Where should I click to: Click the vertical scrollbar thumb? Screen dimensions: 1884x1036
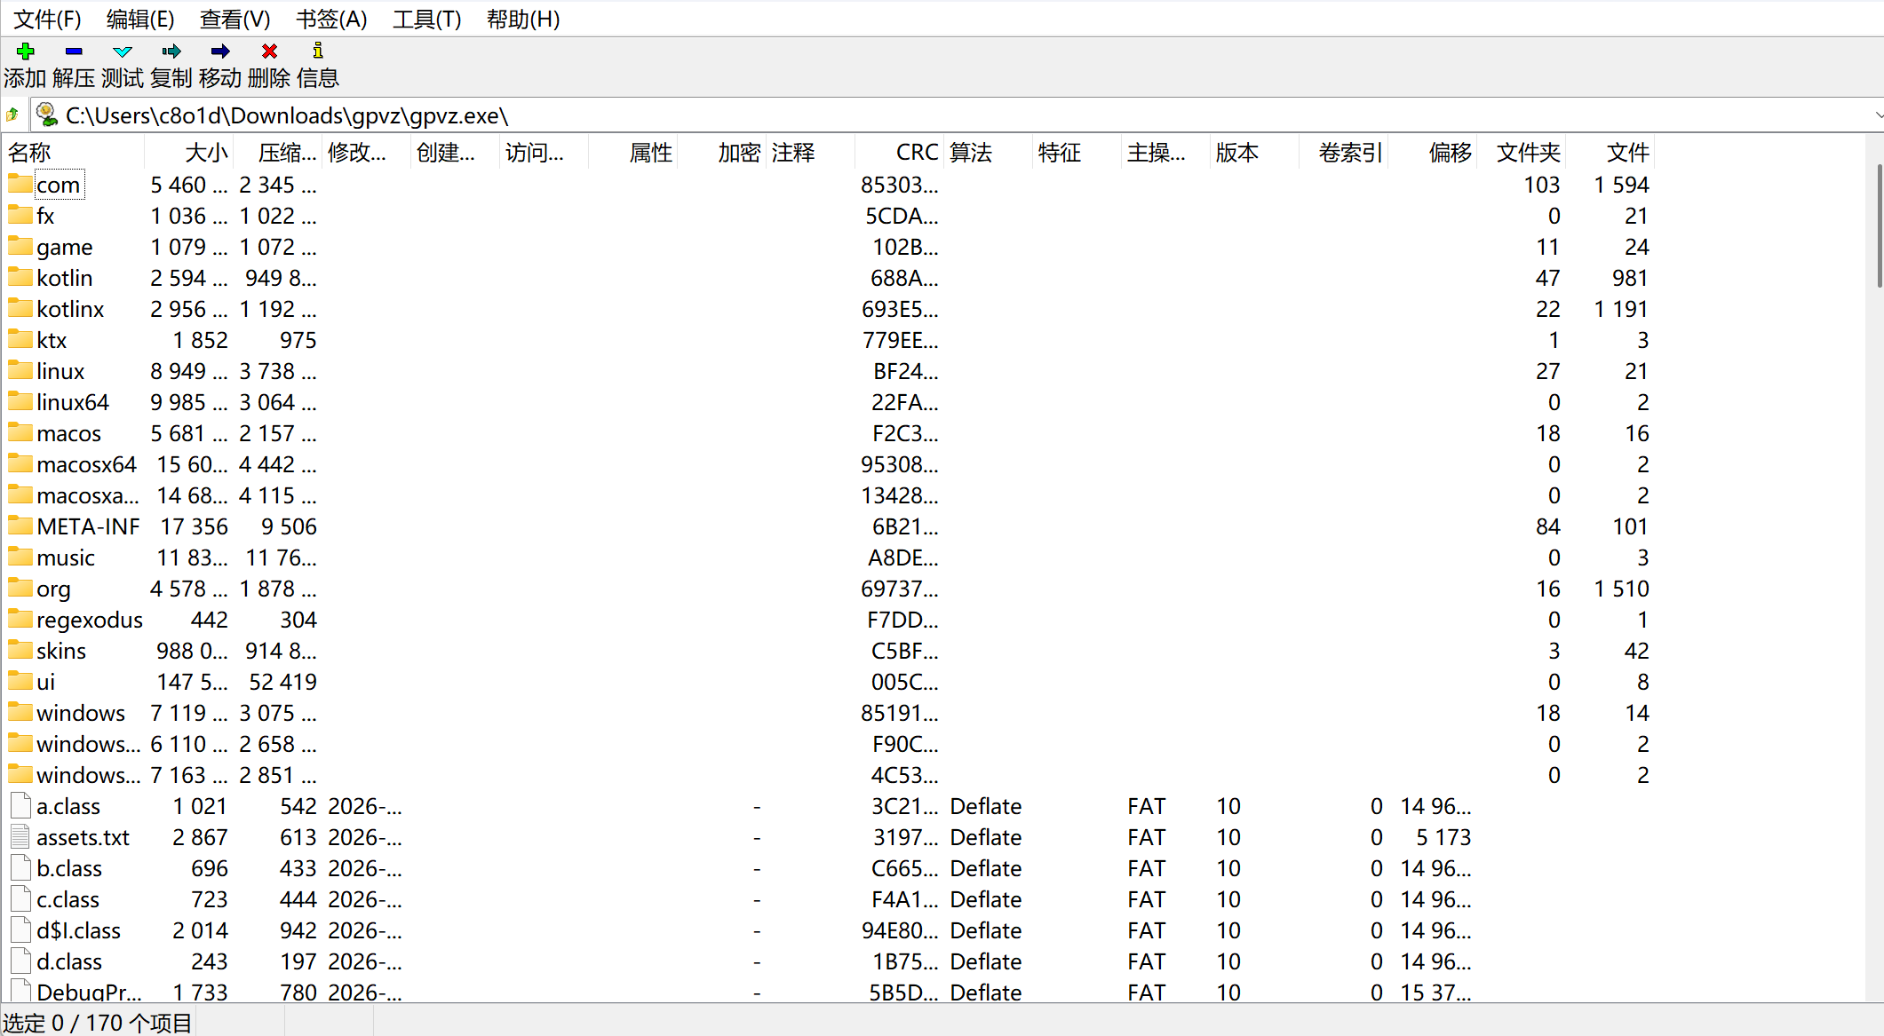1879,225
